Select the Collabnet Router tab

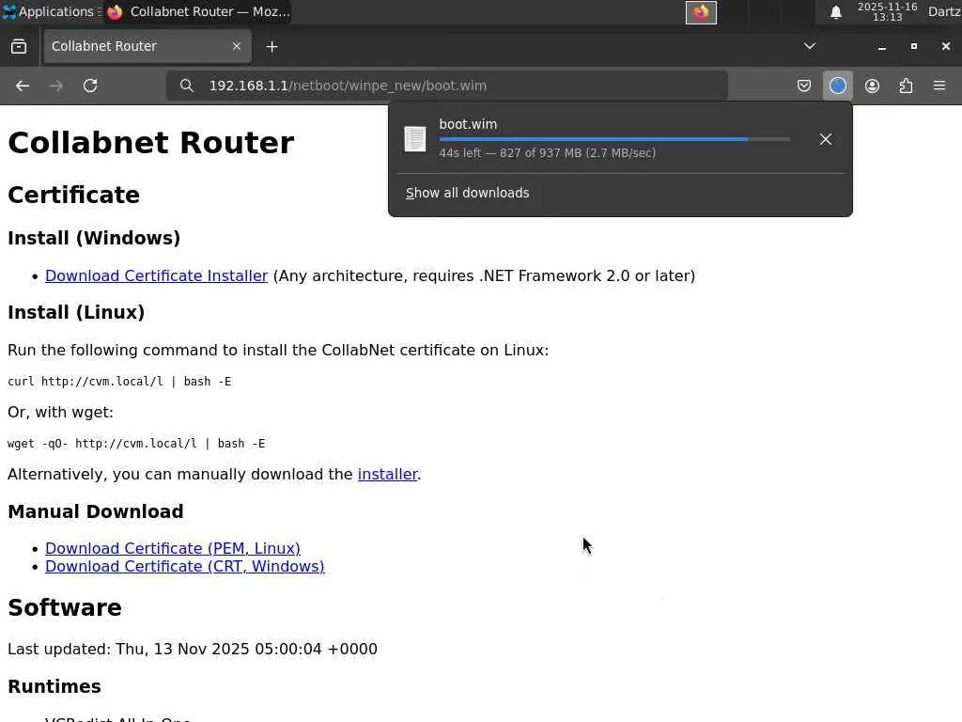[x=147, y=46]
